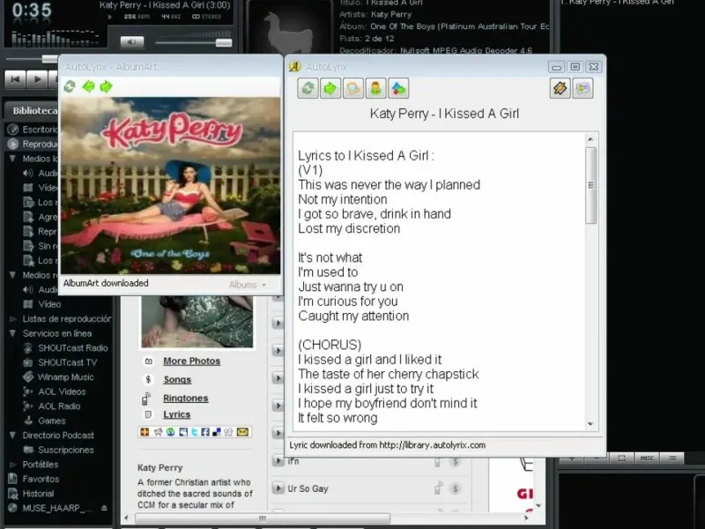Click lyrics scrollbar up arrow
This screenshot has height=529, width=705.
pyautogui.click(x=590, y=139)
